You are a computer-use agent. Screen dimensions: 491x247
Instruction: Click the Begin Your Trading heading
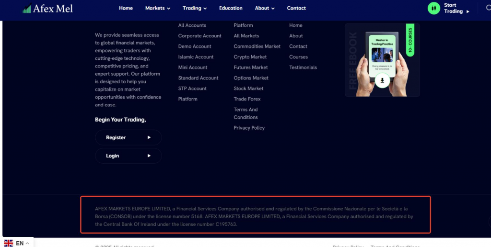click(120, 120)
